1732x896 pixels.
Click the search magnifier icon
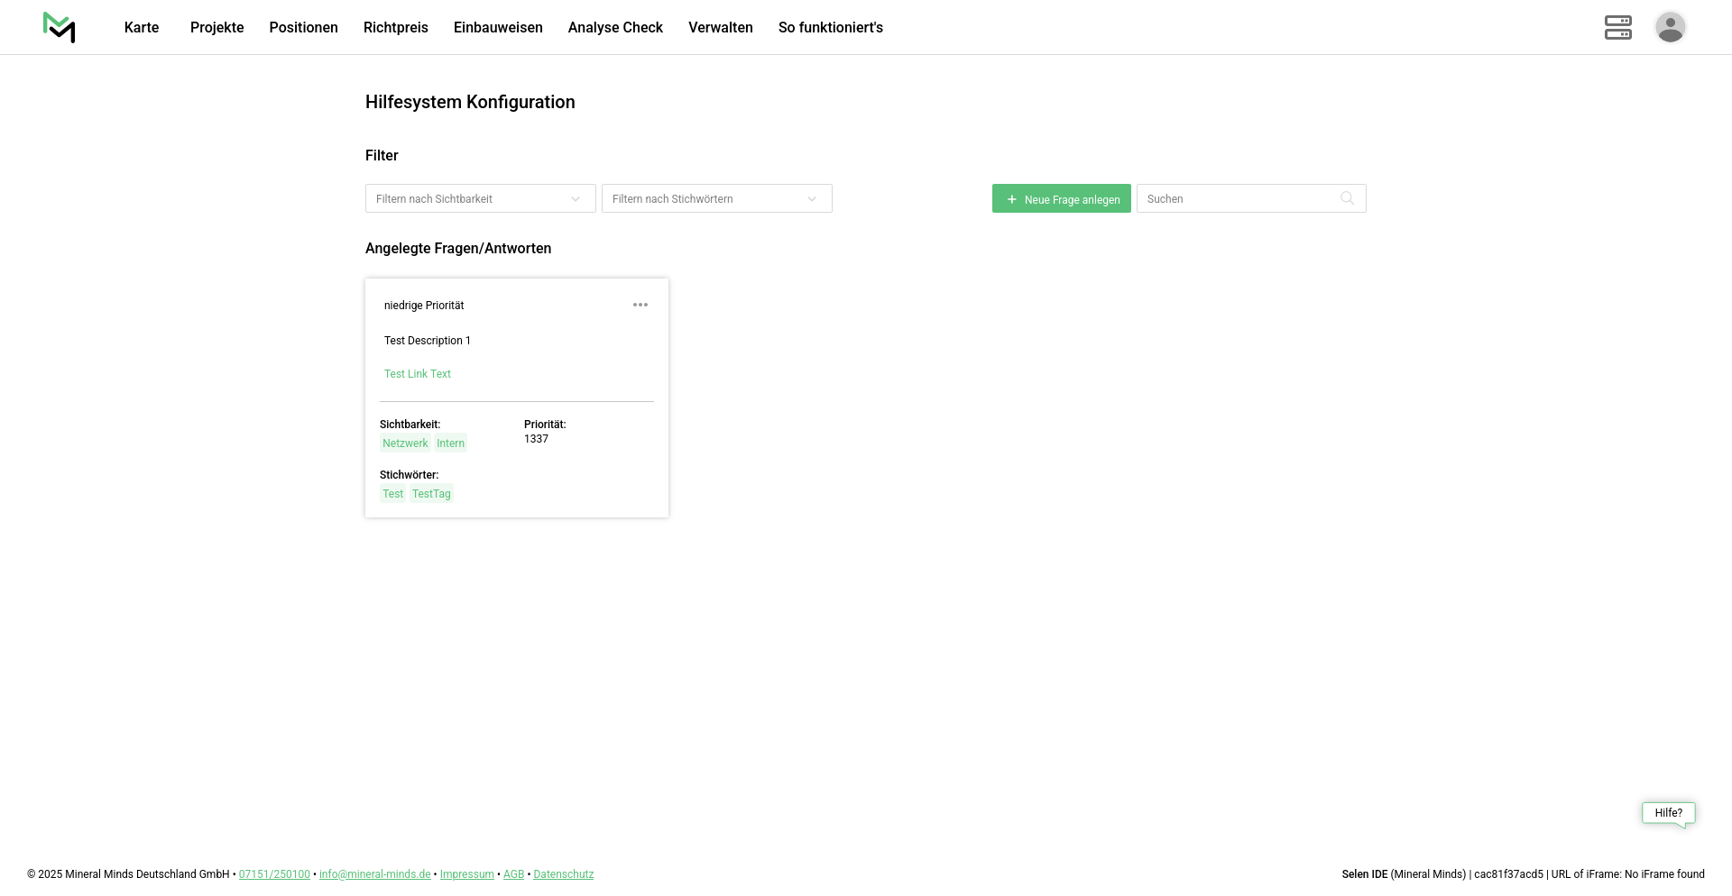tap(1347, 198)
